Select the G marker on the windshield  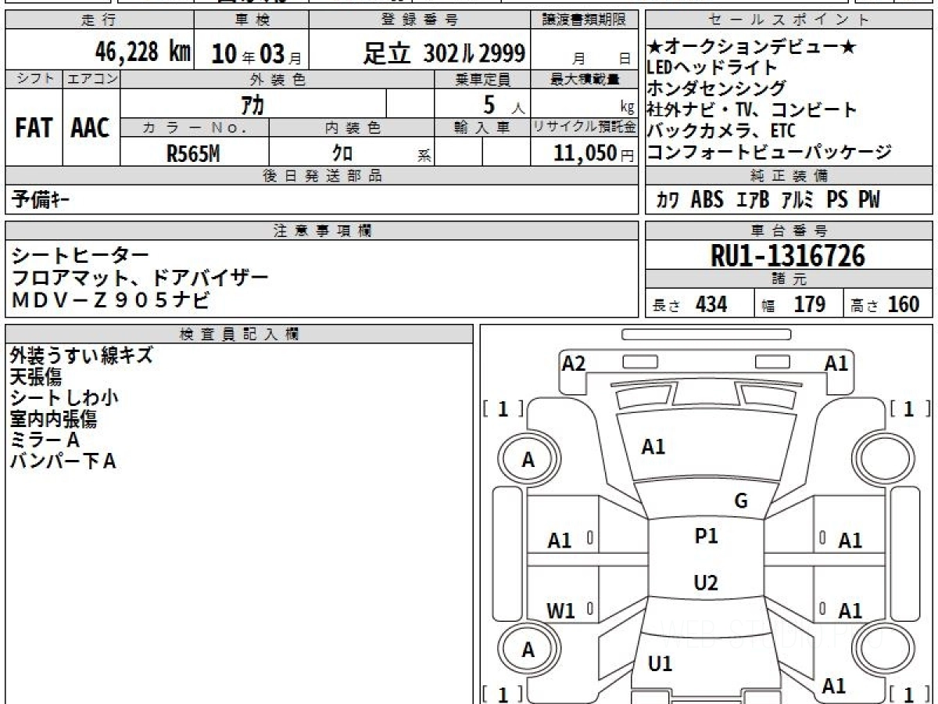[741, 501]
